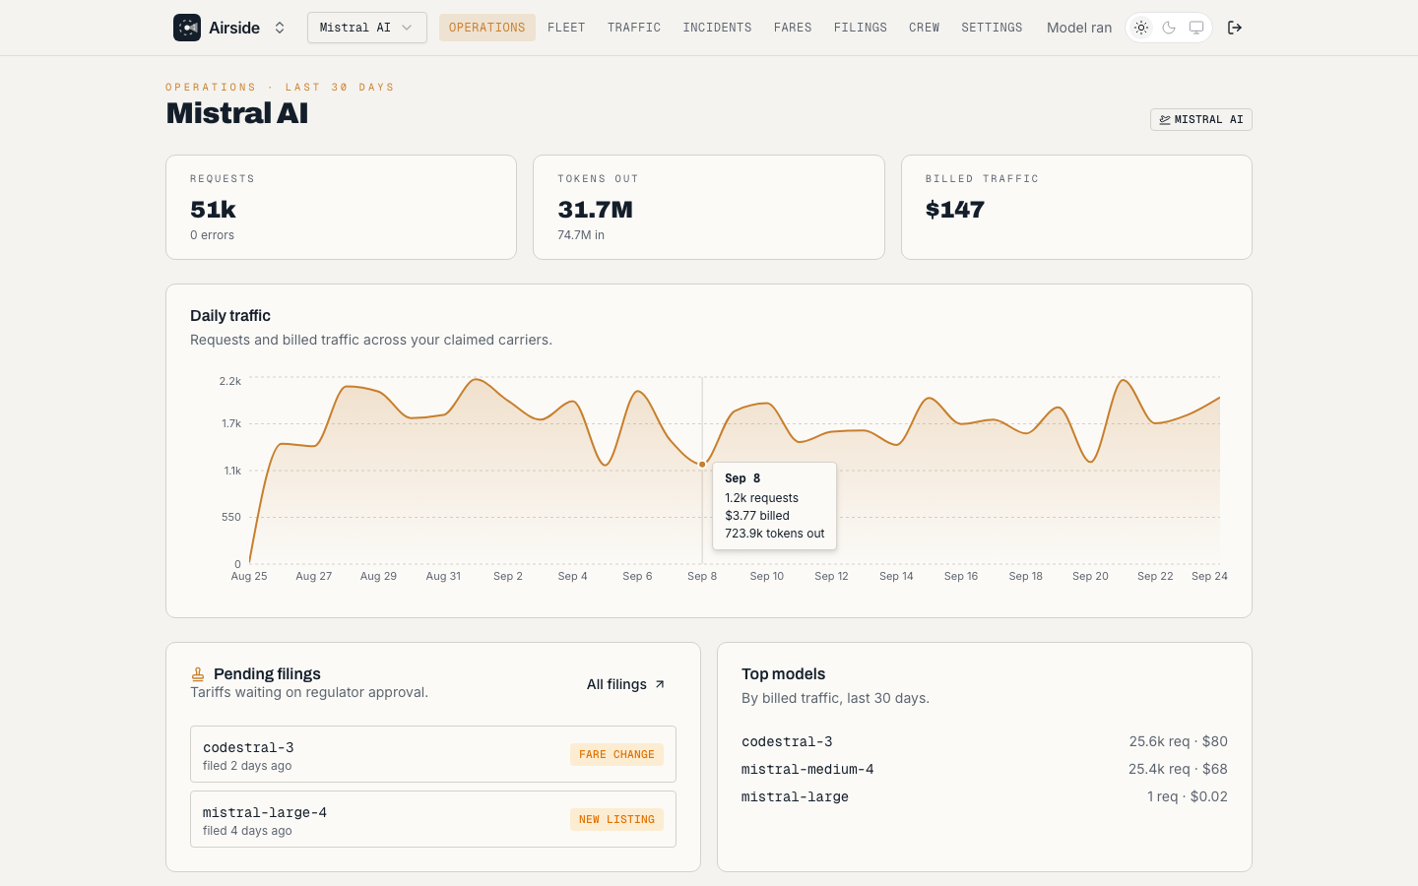
Task: Click the 550 y-axis label
Action: 231,517
